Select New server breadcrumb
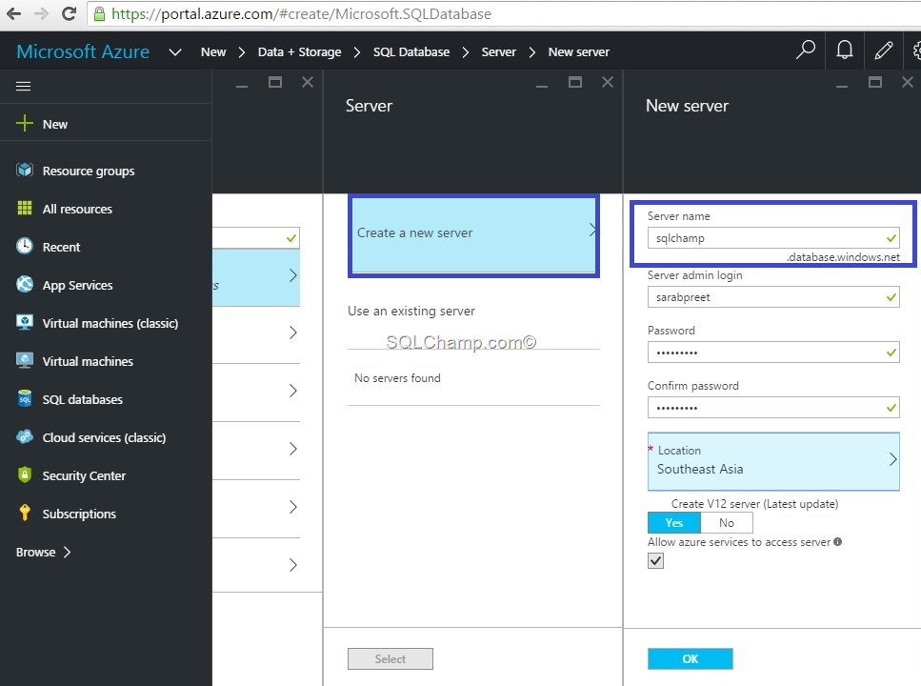 pos(578,51)
